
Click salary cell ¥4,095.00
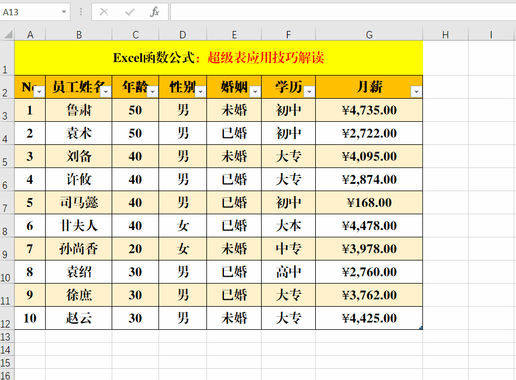tap(369, 156)
